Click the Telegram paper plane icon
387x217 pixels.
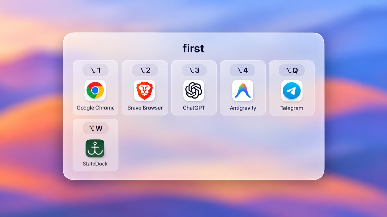292,91
